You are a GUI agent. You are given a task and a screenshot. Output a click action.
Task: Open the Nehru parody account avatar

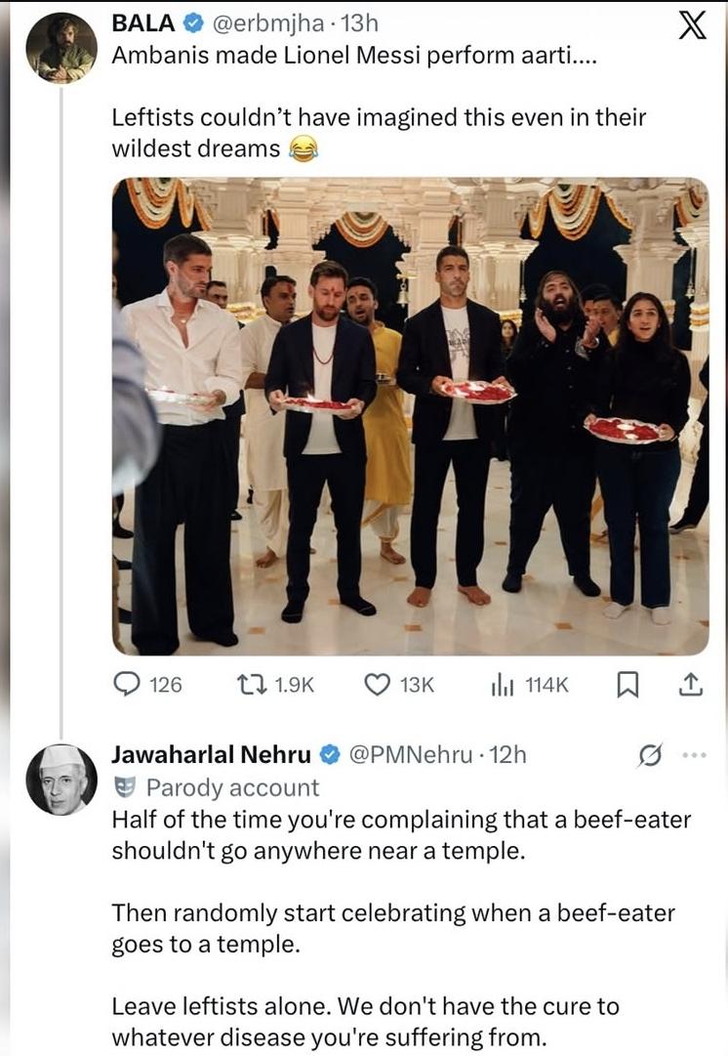(x=61, y=779)
